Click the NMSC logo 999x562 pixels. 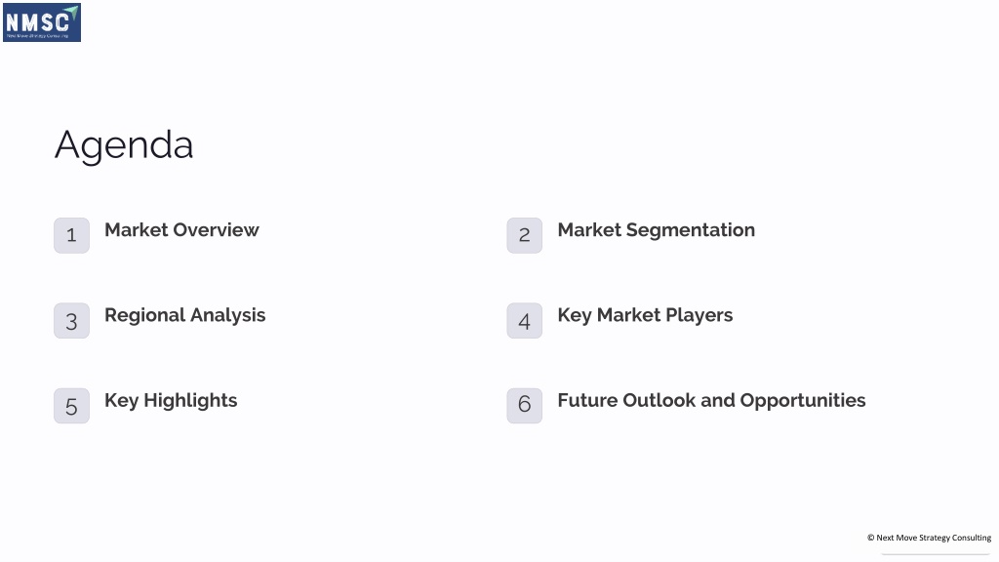[41, 23]
